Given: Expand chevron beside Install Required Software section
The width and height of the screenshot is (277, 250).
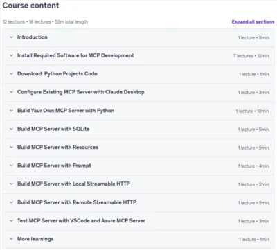Looking at the screenshot, I should 11,55.
